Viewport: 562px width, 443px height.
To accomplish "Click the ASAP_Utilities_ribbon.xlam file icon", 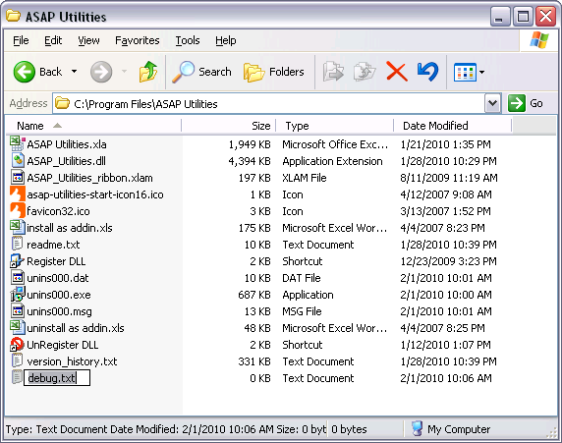I will coord(18,178).
